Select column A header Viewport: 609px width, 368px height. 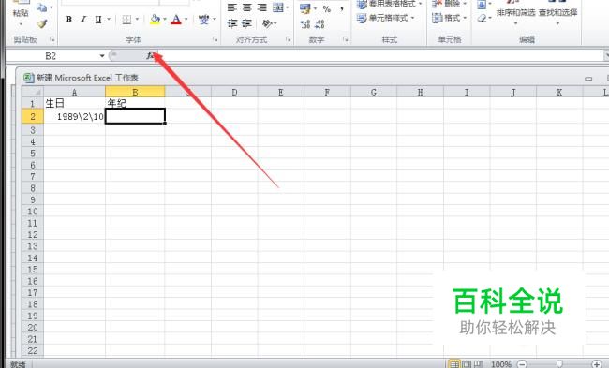[x=75, y=92]
